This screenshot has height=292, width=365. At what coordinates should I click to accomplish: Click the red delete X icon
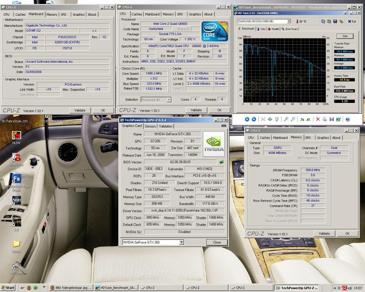(x=318, y=119)
